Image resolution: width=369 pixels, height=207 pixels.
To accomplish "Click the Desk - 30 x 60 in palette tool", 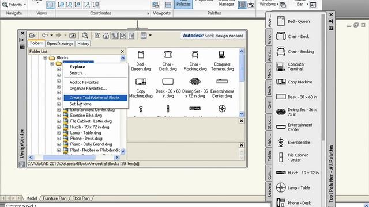I will 297,97.
